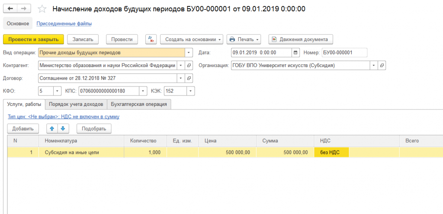Viewport: 443px width, 214px height.
Task: Open Контрагент record via open-form icon
Action: click(189, 66)
